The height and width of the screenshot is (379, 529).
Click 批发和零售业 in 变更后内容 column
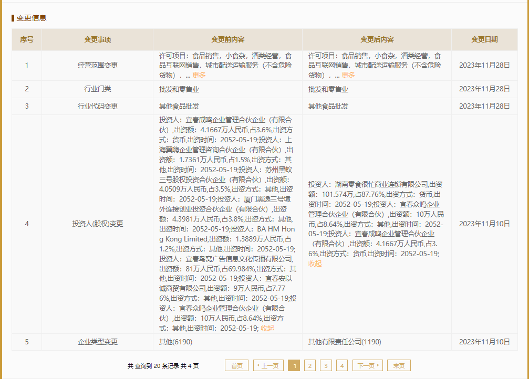point(328,89)
